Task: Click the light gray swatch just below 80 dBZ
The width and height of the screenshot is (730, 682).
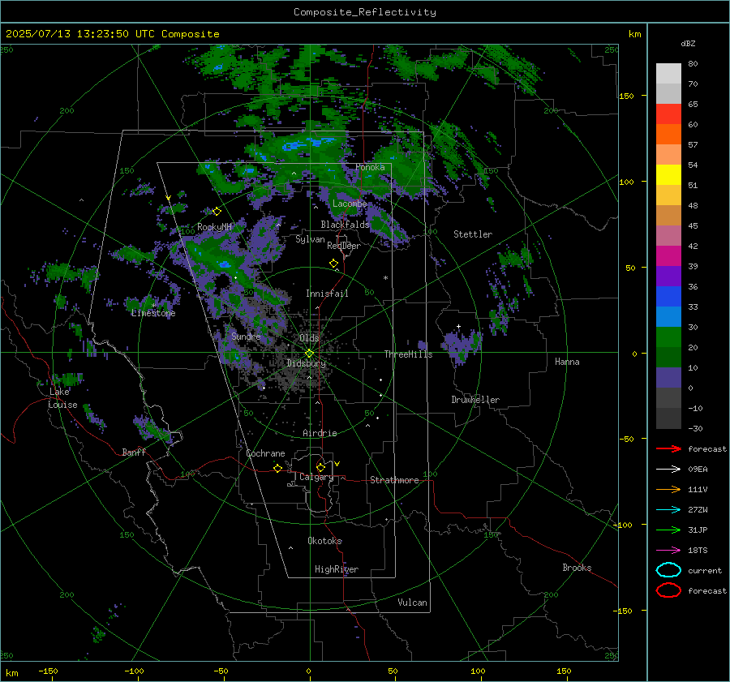Action: pyautogui.click(x=668, y=74)
